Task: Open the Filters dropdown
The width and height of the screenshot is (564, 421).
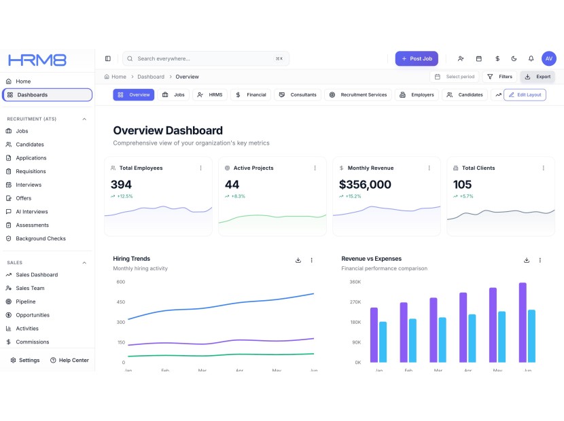Action: 499,77
